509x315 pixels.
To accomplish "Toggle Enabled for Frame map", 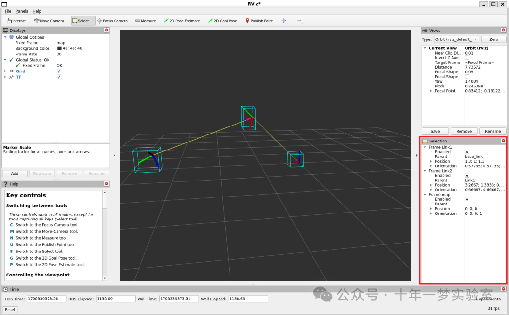I will coord(467,199).
